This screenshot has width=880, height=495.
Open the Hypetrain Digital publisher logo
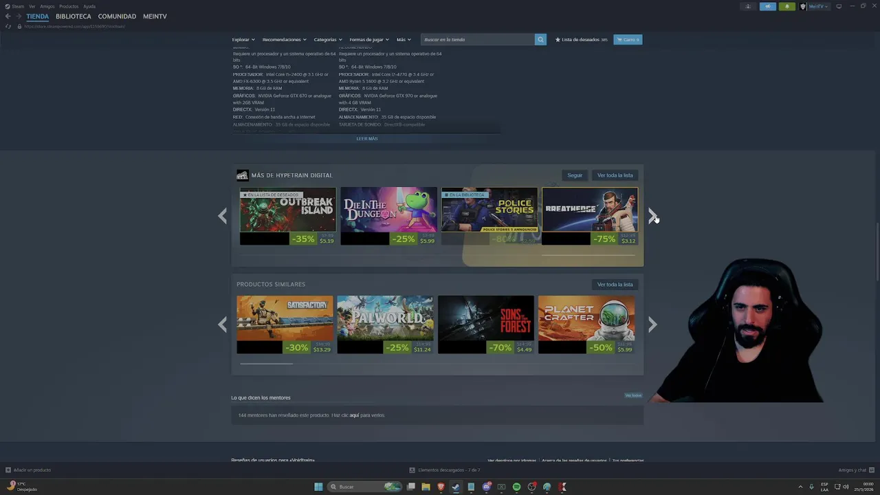[242, 175]
